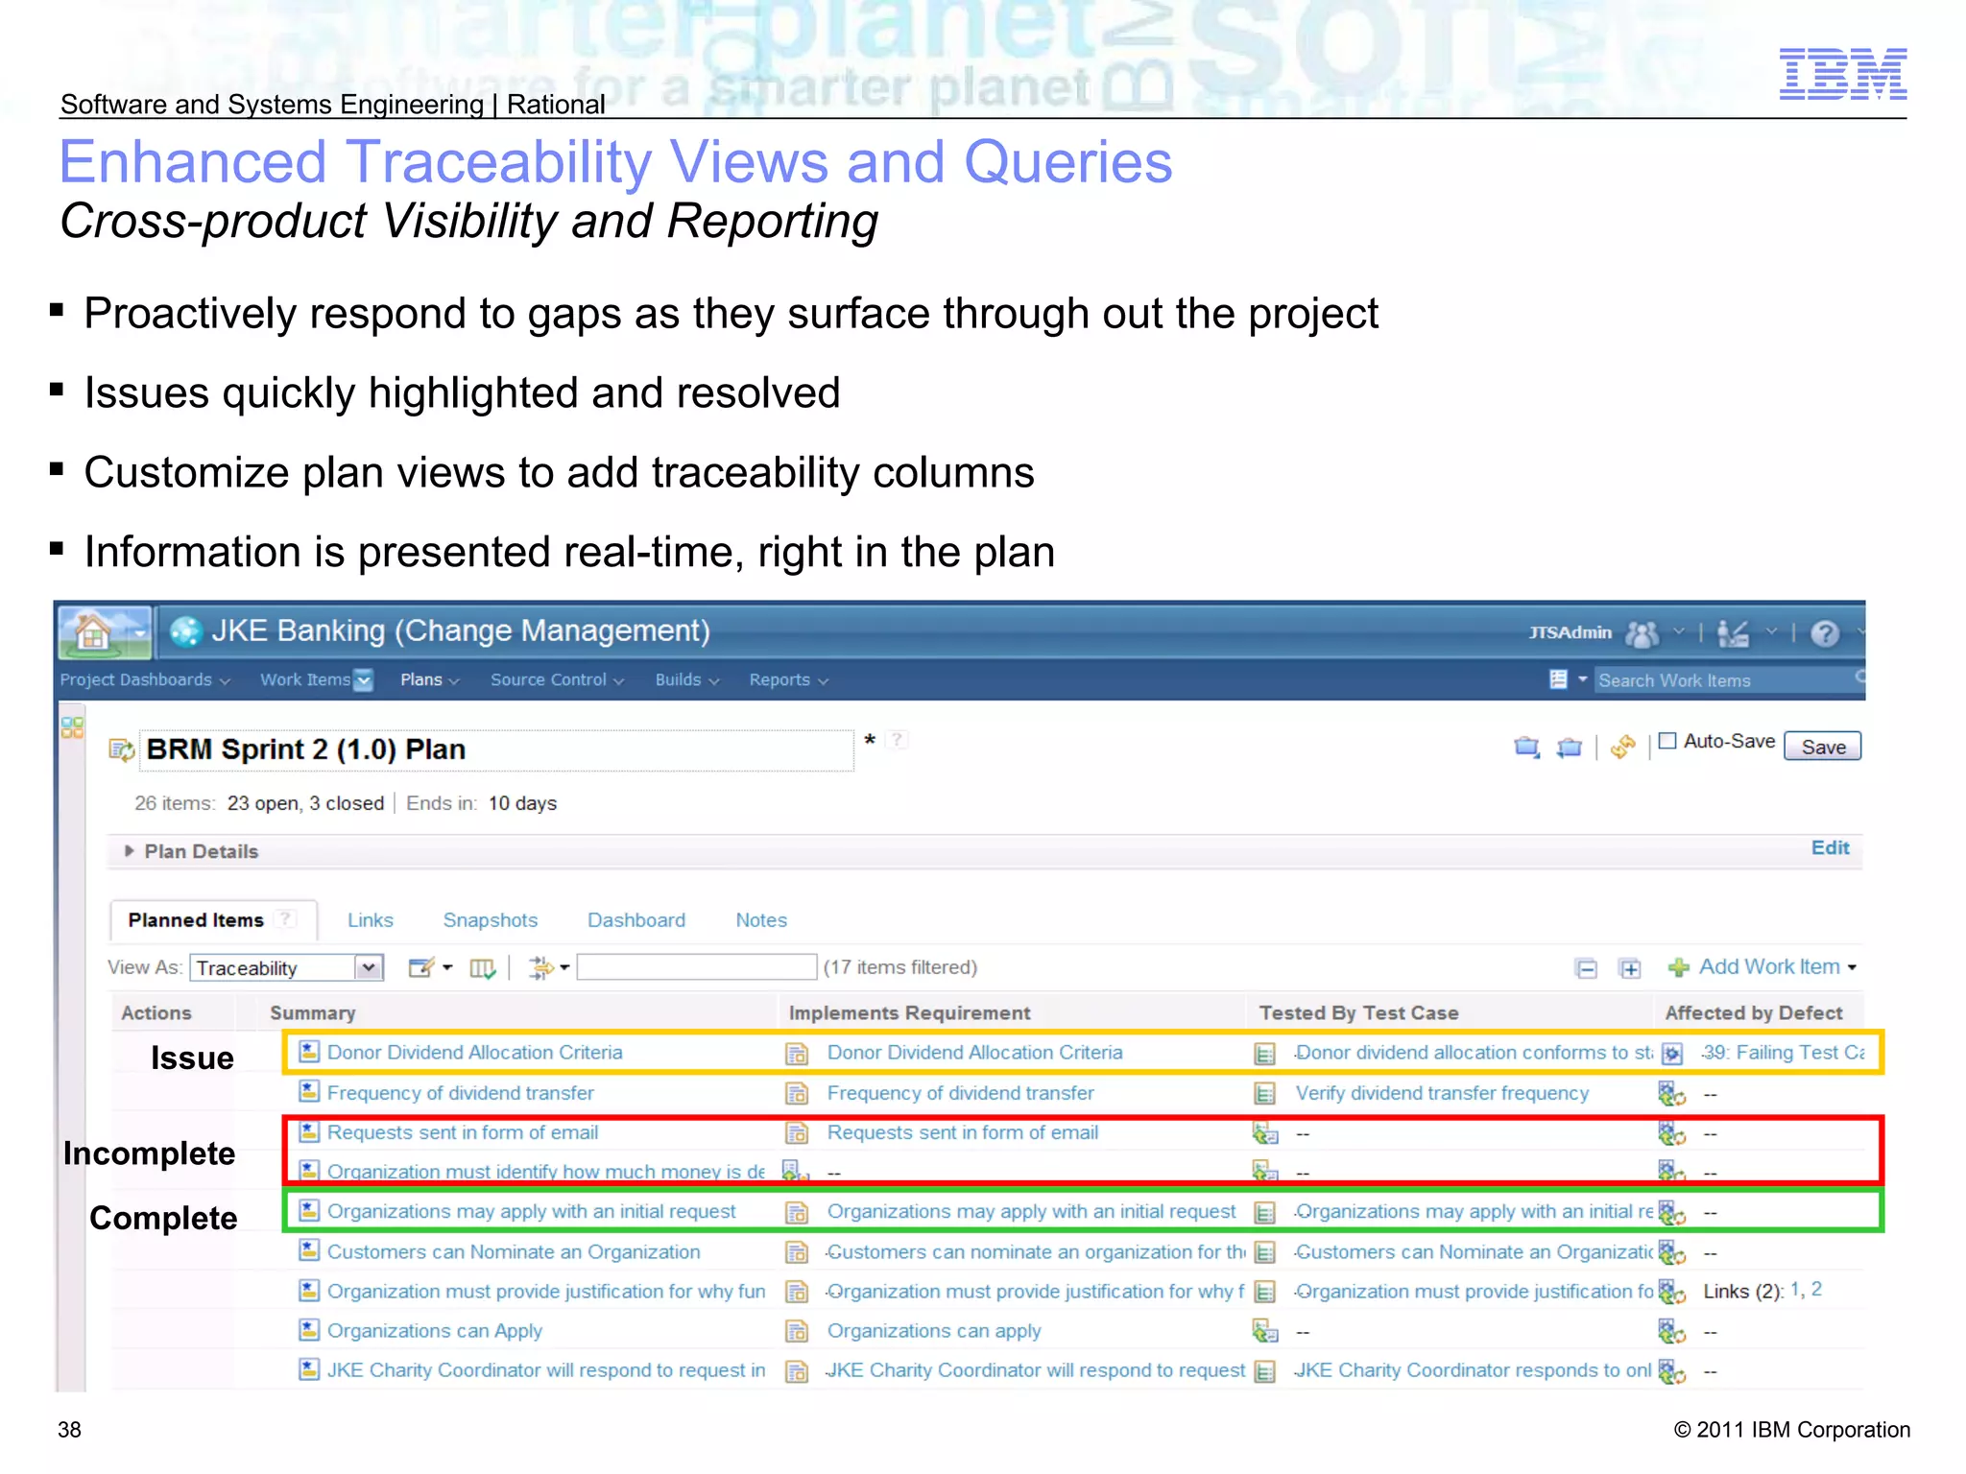The height and width of the screenshot is (1474, 1966).
Task: Click defect icon beside 39: Failing Test Case
Action: (x=1672, y=1054)
